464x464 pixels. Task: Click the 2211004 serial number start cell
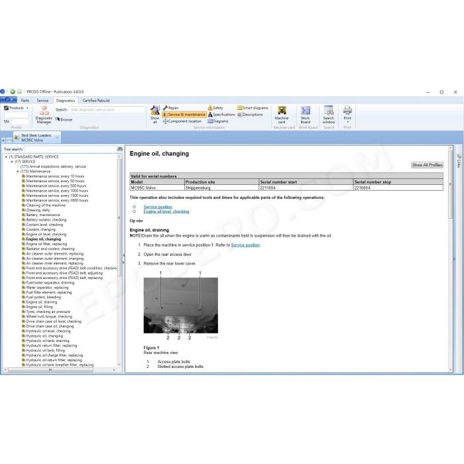click(x=306, y=188)
